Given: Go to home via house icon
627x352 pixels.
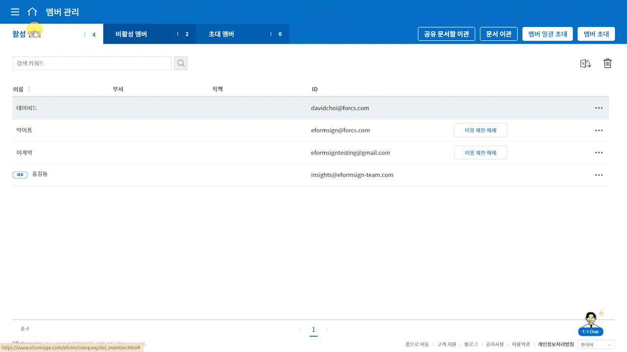Looking at the screenshot, I should tap(32, 12).
